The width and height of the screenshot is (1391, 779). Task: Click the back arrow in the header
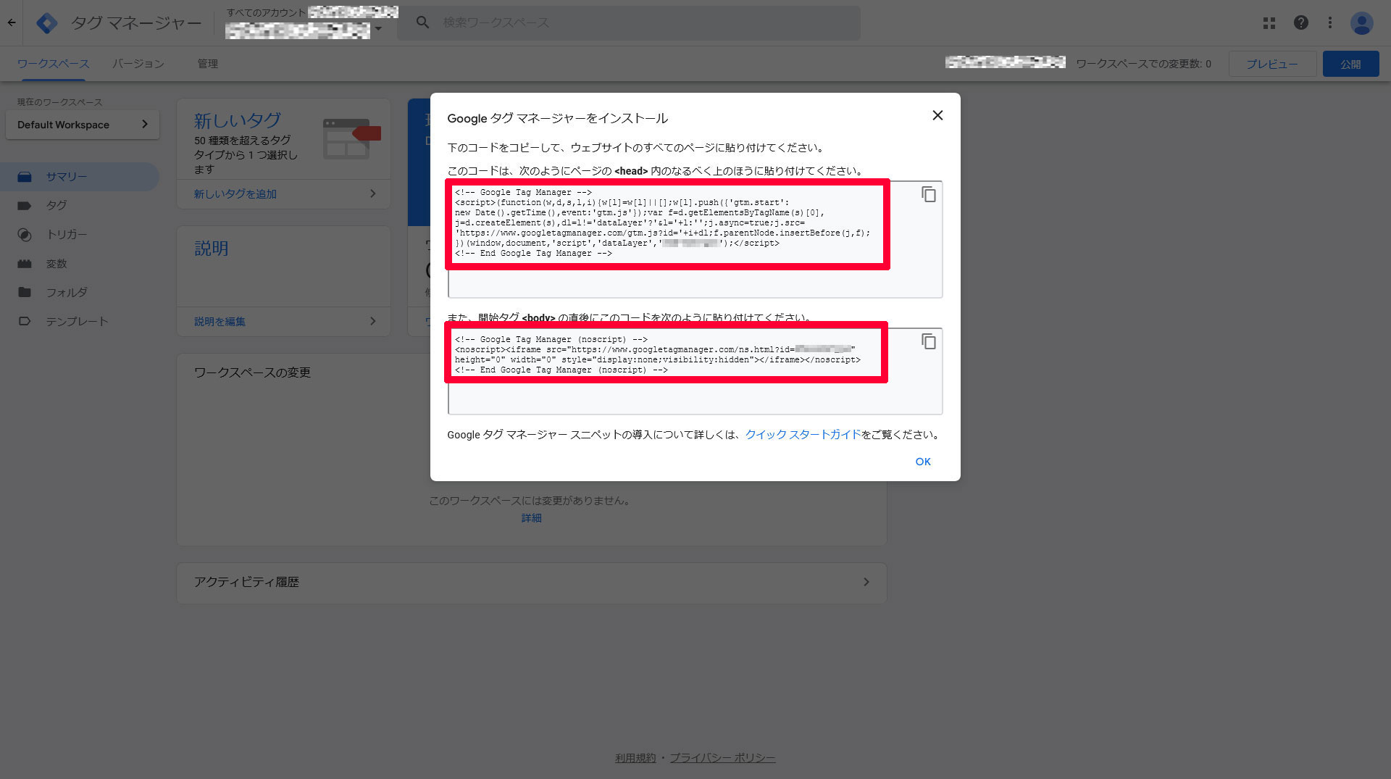coord(12,22)
